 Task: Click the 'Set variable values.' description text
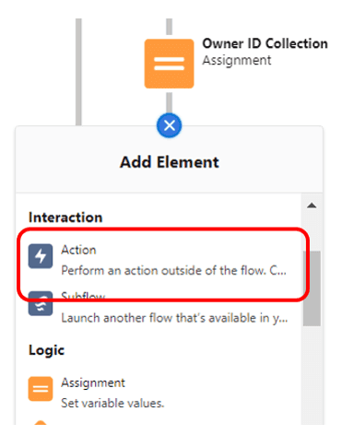[112, 403]
